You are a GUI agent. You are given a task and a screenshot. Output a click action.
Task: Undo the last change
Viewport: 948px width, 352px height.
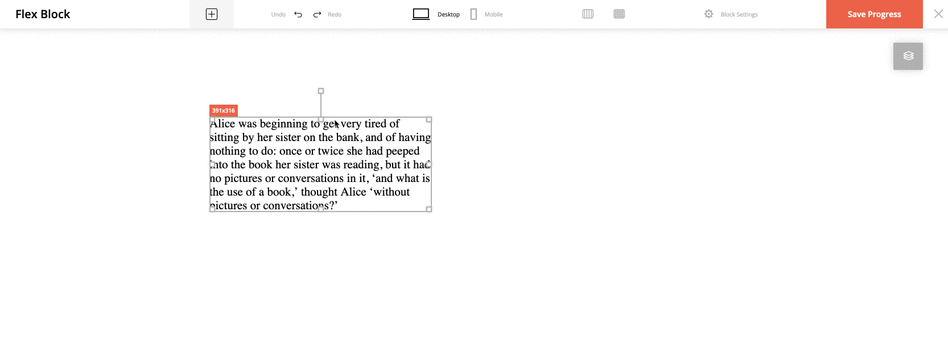click(287, 14)
